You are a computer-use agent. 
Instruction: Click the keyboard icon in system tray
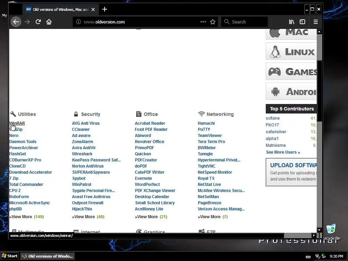pos(308,257)
